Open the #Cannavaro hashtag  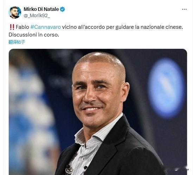[46, 27]
